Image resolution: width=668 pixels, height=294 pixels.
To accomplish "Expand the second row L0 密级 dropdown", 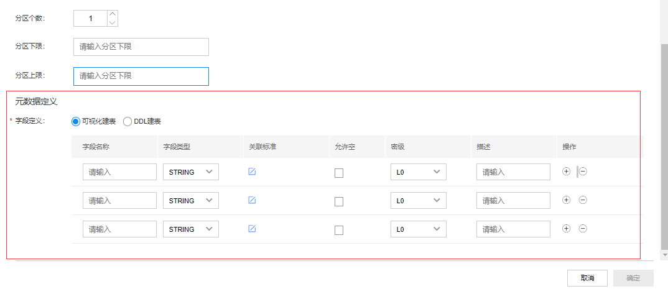I will (419, 200).
